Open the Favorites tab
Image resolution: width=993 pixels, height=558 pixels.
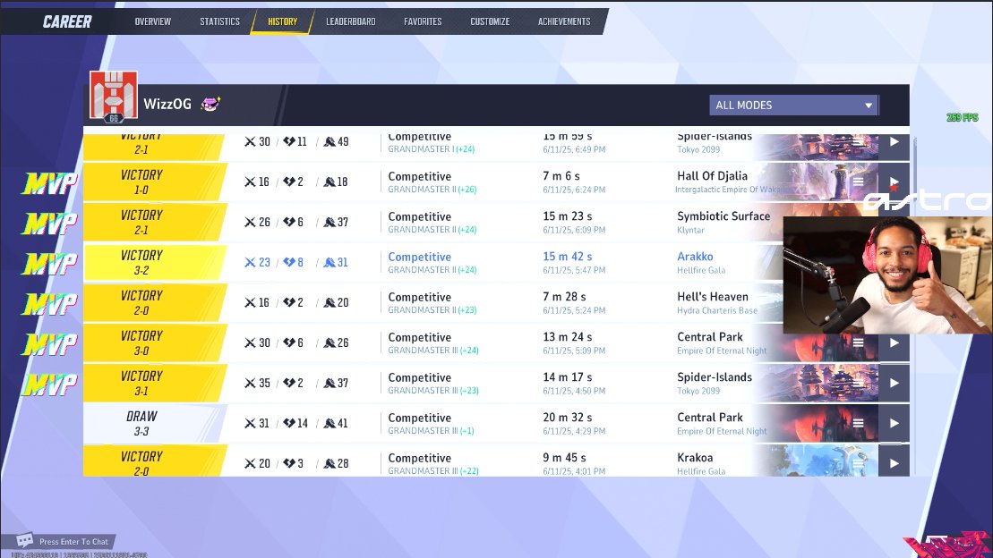[423, 21]
